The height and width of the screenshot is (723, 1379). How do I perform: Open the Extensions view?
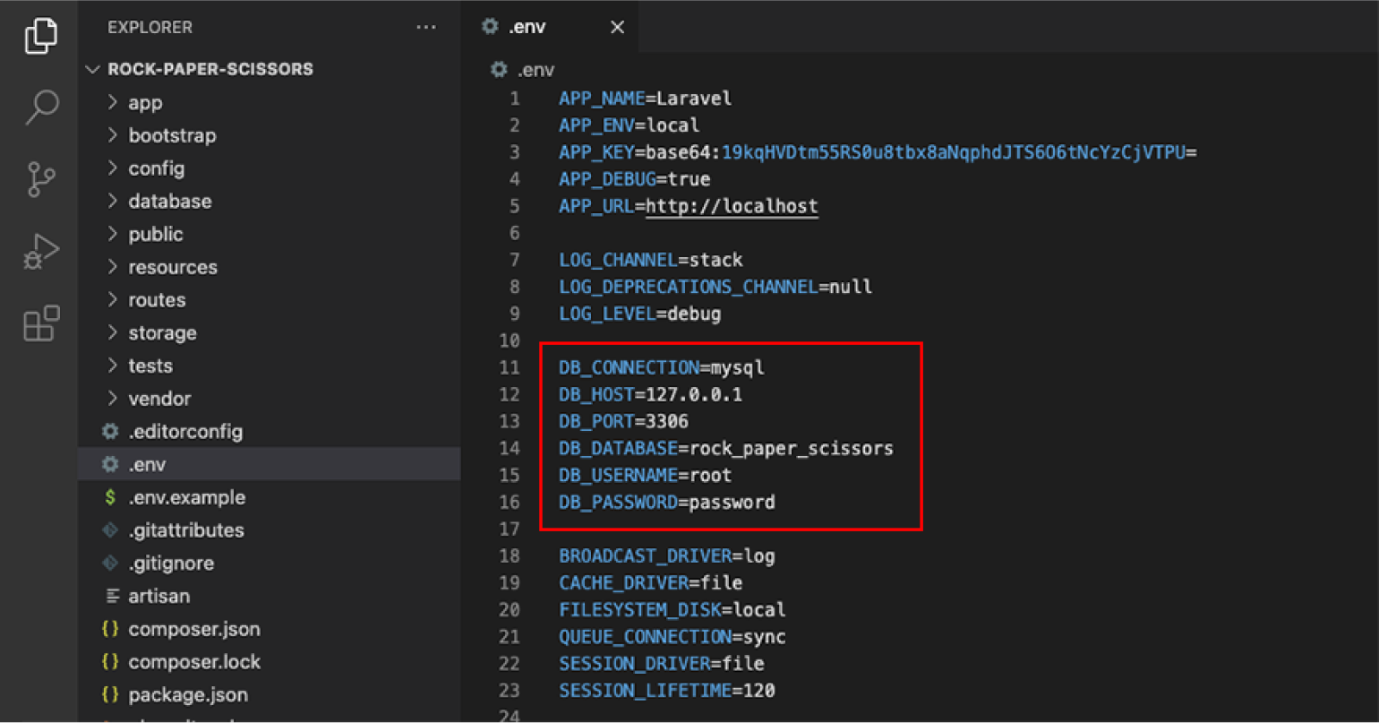point(41,323)
